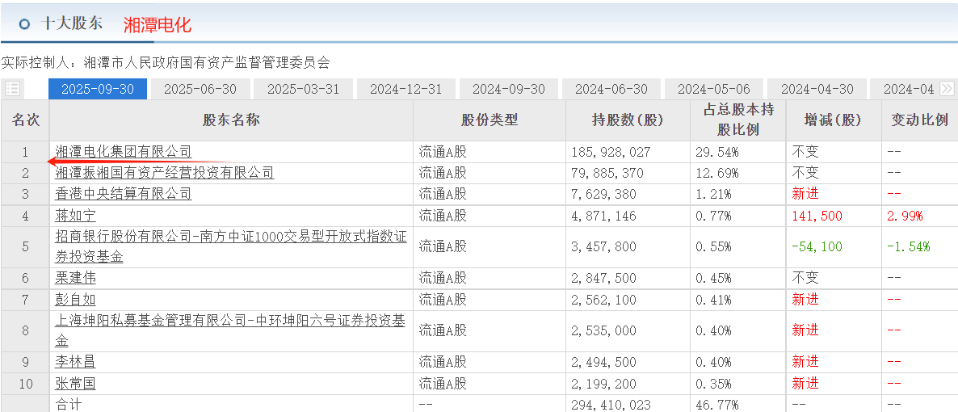Click 新进 in the 香港中央结算 row
This screenshot has width=958, height=412.
(805, 195)
